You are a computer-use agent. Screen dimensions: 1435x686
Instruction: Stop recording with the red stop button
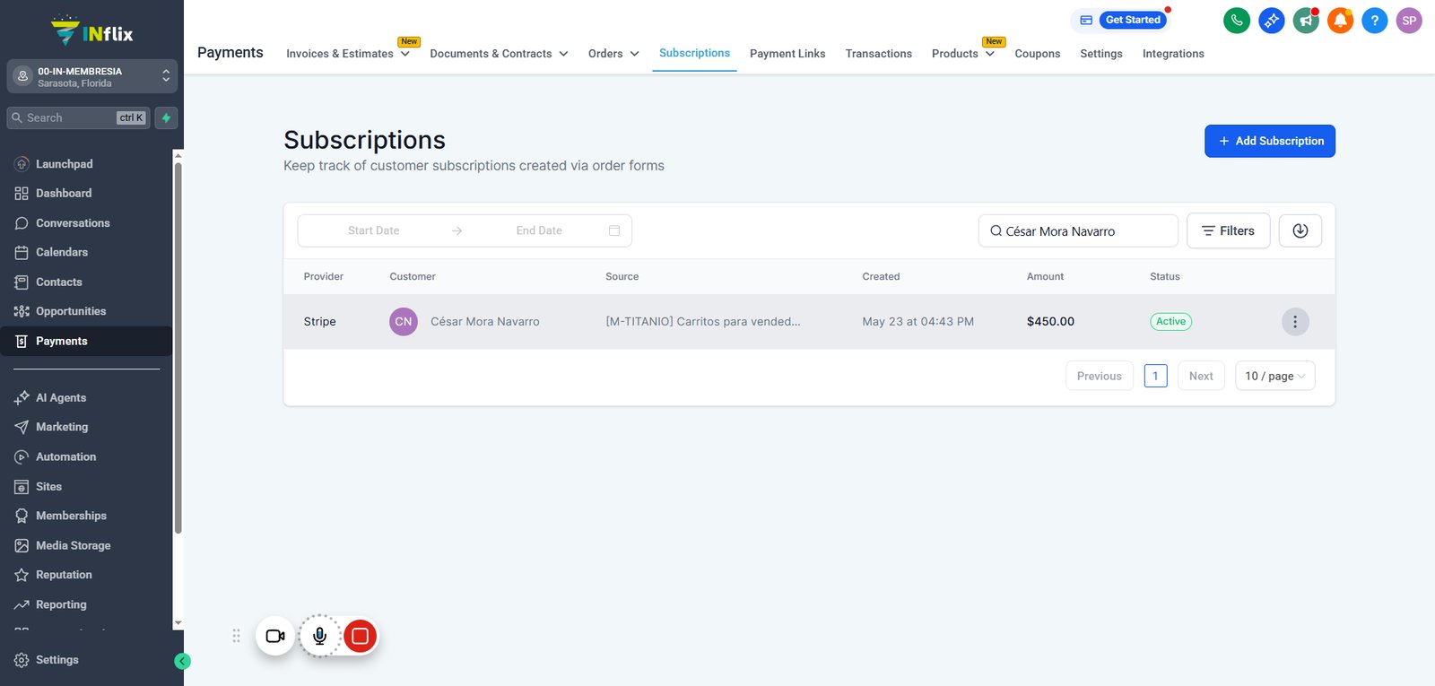pyautogui.click(x=360, y=636)
